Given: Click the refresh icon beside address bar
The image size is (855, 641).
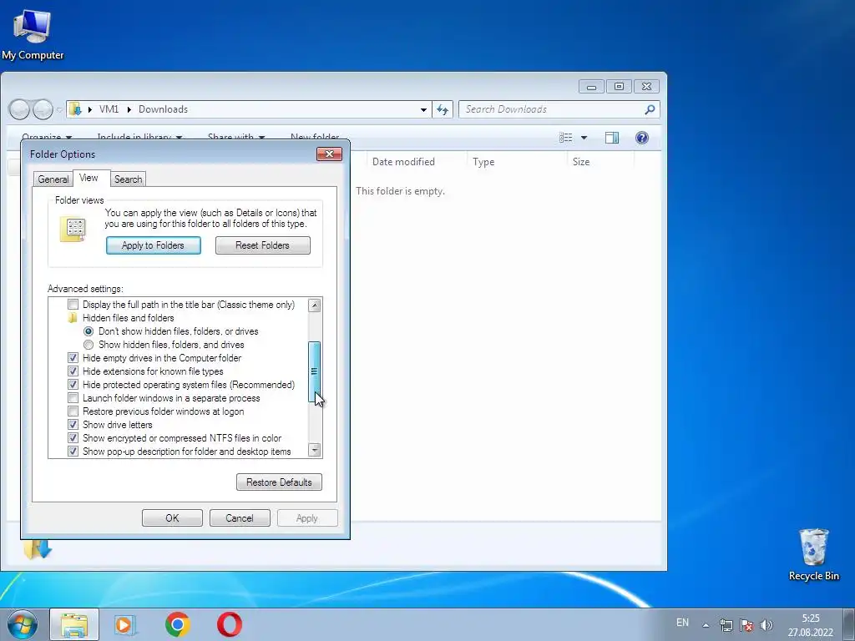Looking at the screenshot, I should point(443,109).
